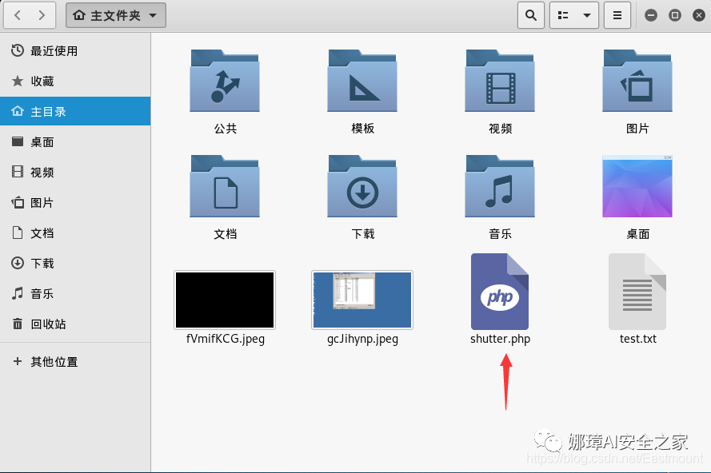Screen dimensions: 711x473
Task: Open 回收站 in the sidebar
Action: pyautogui.click(x=75, y=324)
